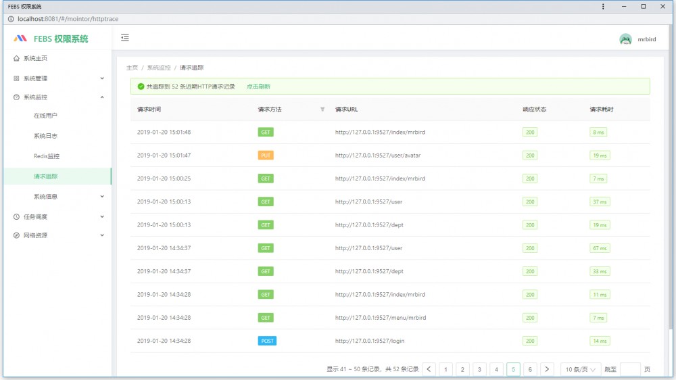Click URL http://127.0.0.1:9527/login
676x380 pixels.
pyautogui.click(x=370, y=341)
